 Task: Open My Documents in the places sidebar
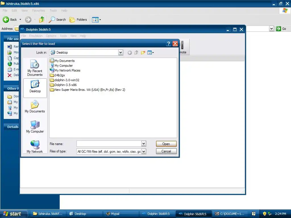(x=35, y=107)
